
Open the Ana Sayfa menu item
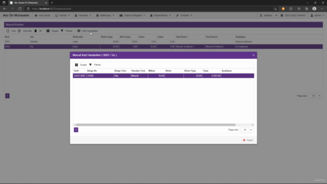42,15
